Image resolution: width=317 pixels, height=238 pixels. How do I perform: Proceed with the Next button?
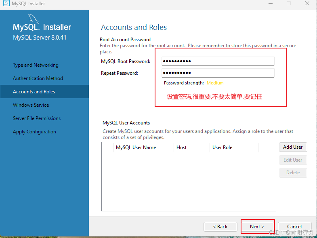coord(257,227)
